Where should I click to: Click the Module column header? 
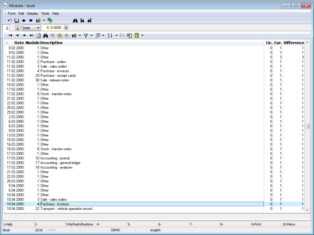[x=33, y=43]
